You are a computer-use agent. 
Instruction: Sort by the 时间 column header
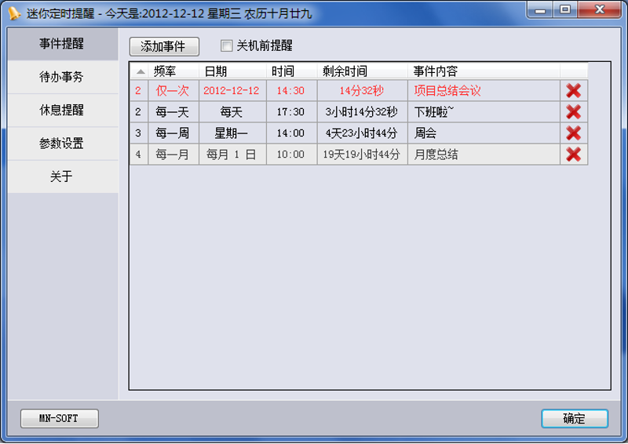tap(292, 71)
